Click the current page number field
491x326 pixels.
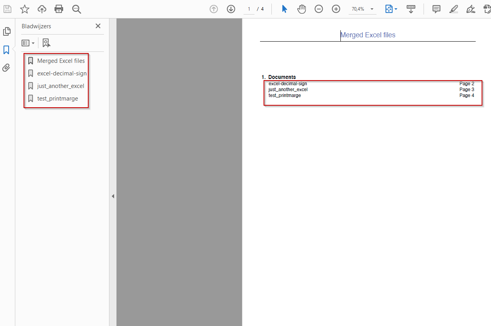tap(249, 9)
